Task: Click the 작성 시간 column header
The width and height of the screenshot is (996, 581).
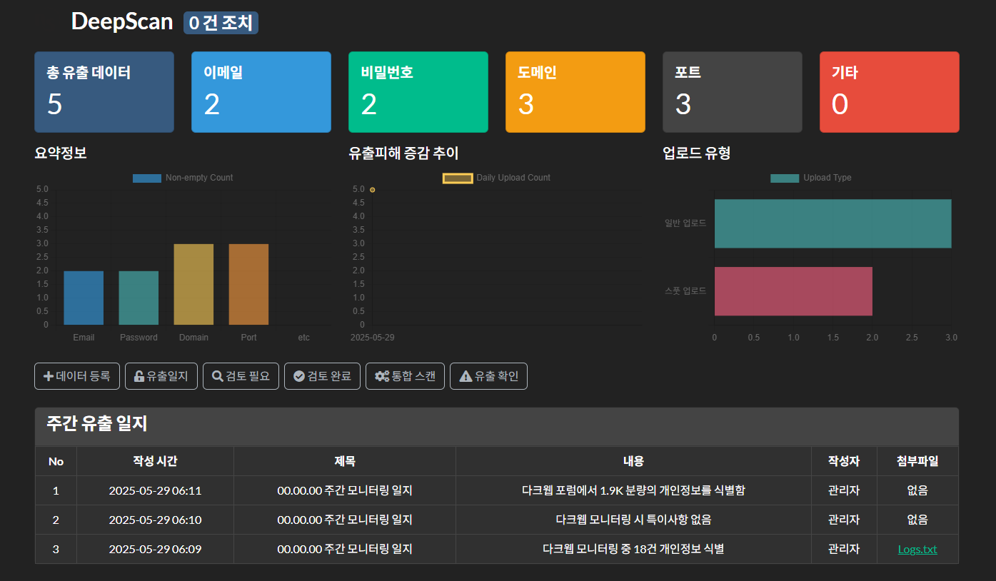Action: 155,461
